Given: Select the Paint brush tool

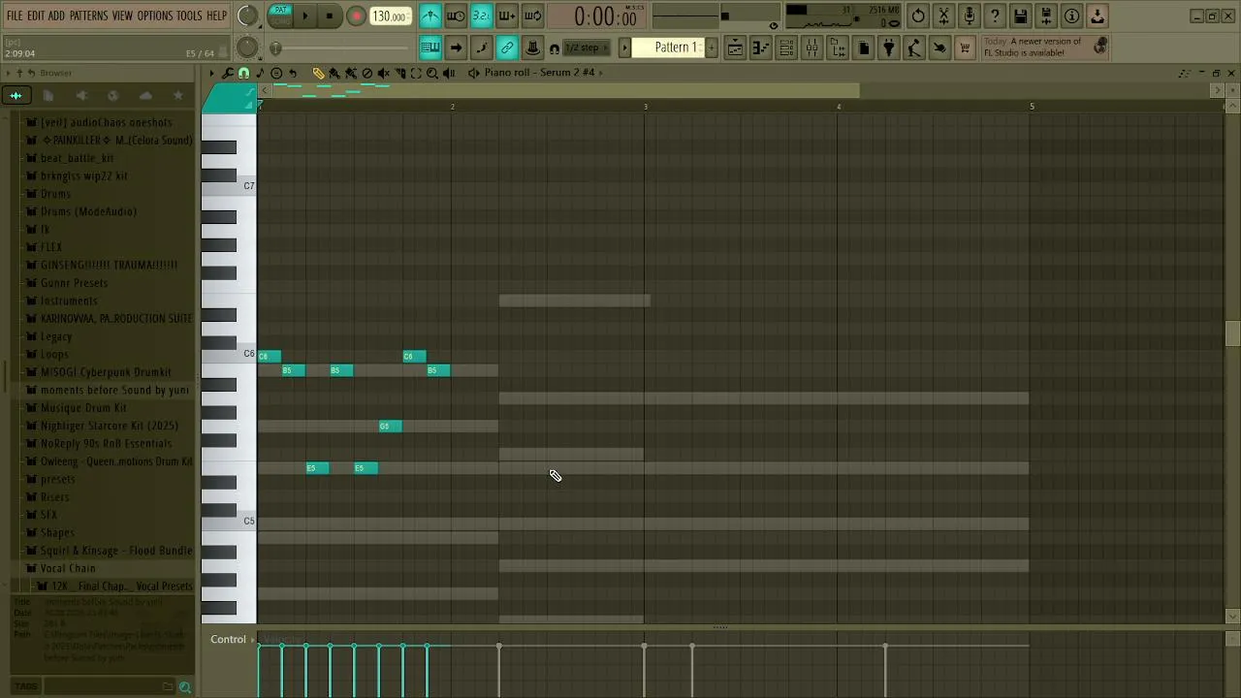Looking at the screenshot, I should coord(334,73).
